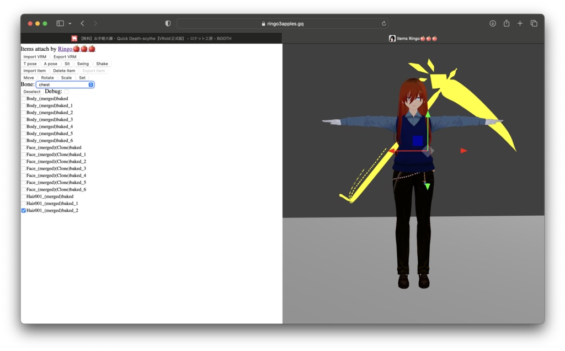
Task: Open the privacy shield icon
Action: coord(168,23)
